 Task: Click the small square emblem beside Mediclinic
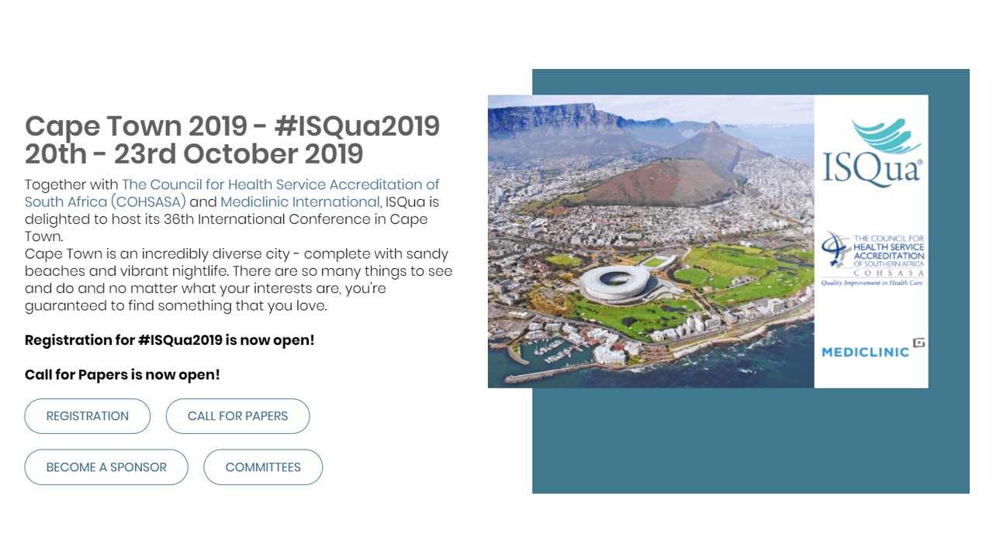tap(919, 343)
